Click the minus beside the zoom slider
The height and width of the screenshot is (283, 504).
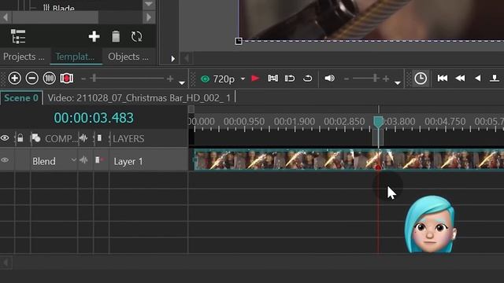click(x=83, y=79)
